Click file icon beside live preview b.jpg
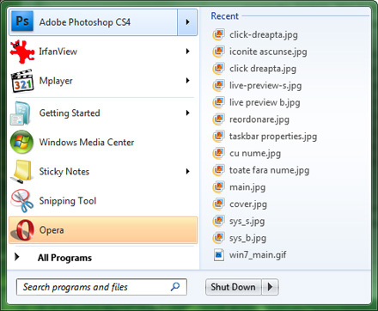The width and height of the screenshot is (378, 311). pos(218,102)
